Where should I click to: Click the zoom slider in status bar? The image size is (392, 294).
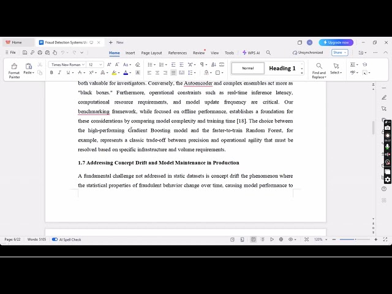pos(355,239)
